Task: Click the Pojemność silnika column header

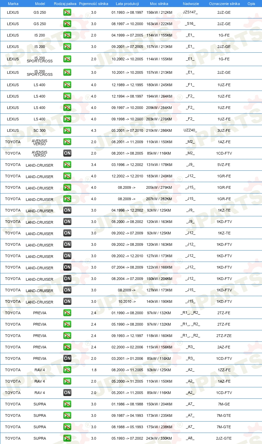Action: (93, 4)
